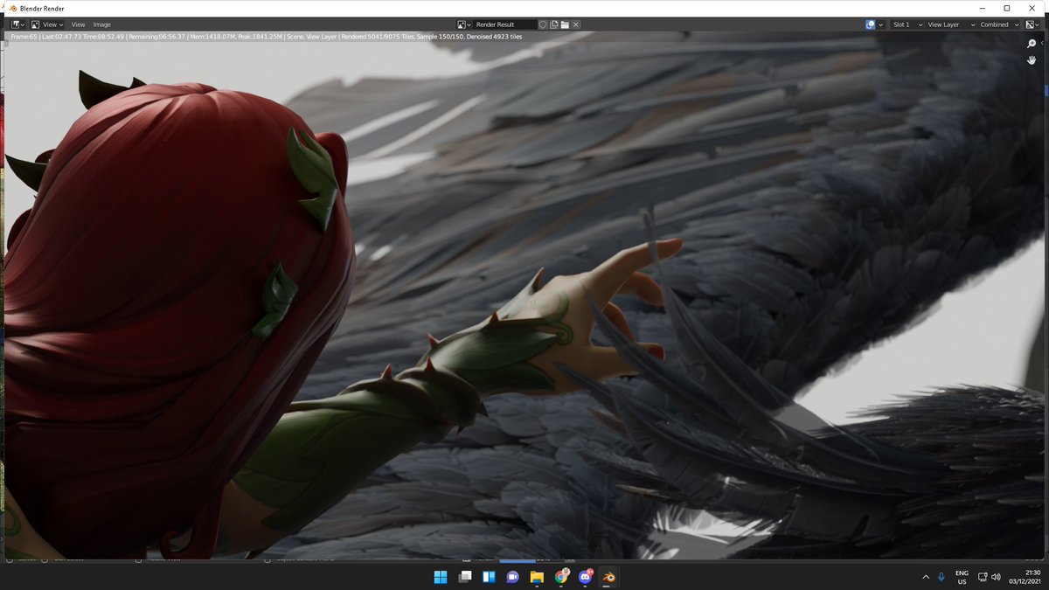
Task: Click the microphone tray icon
Action: click(941, 577)
